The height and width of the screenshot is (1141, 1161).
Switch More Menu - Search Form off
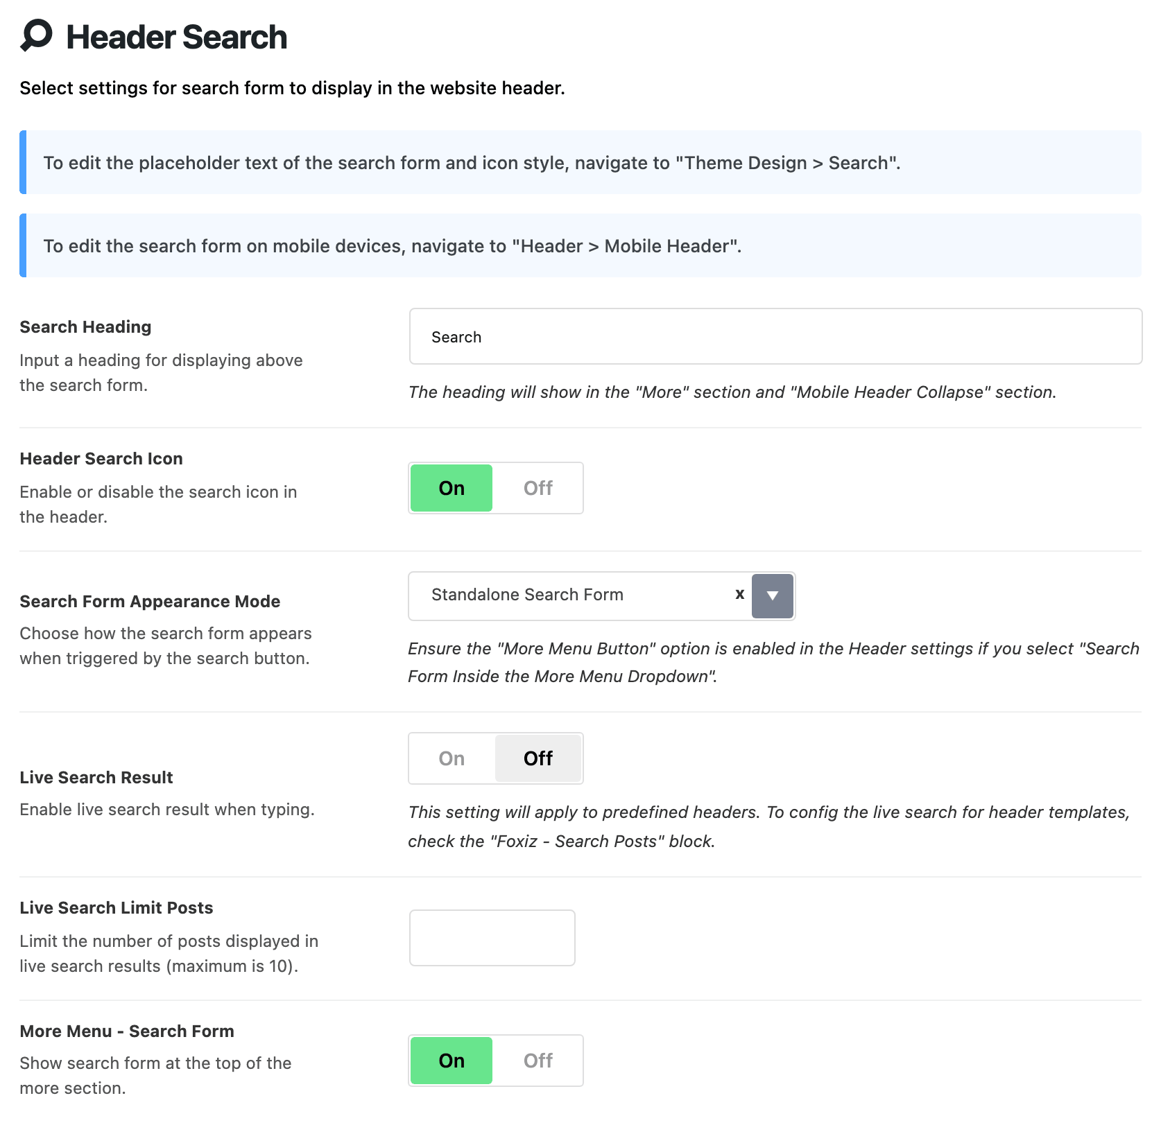[x=538, y=1061]
